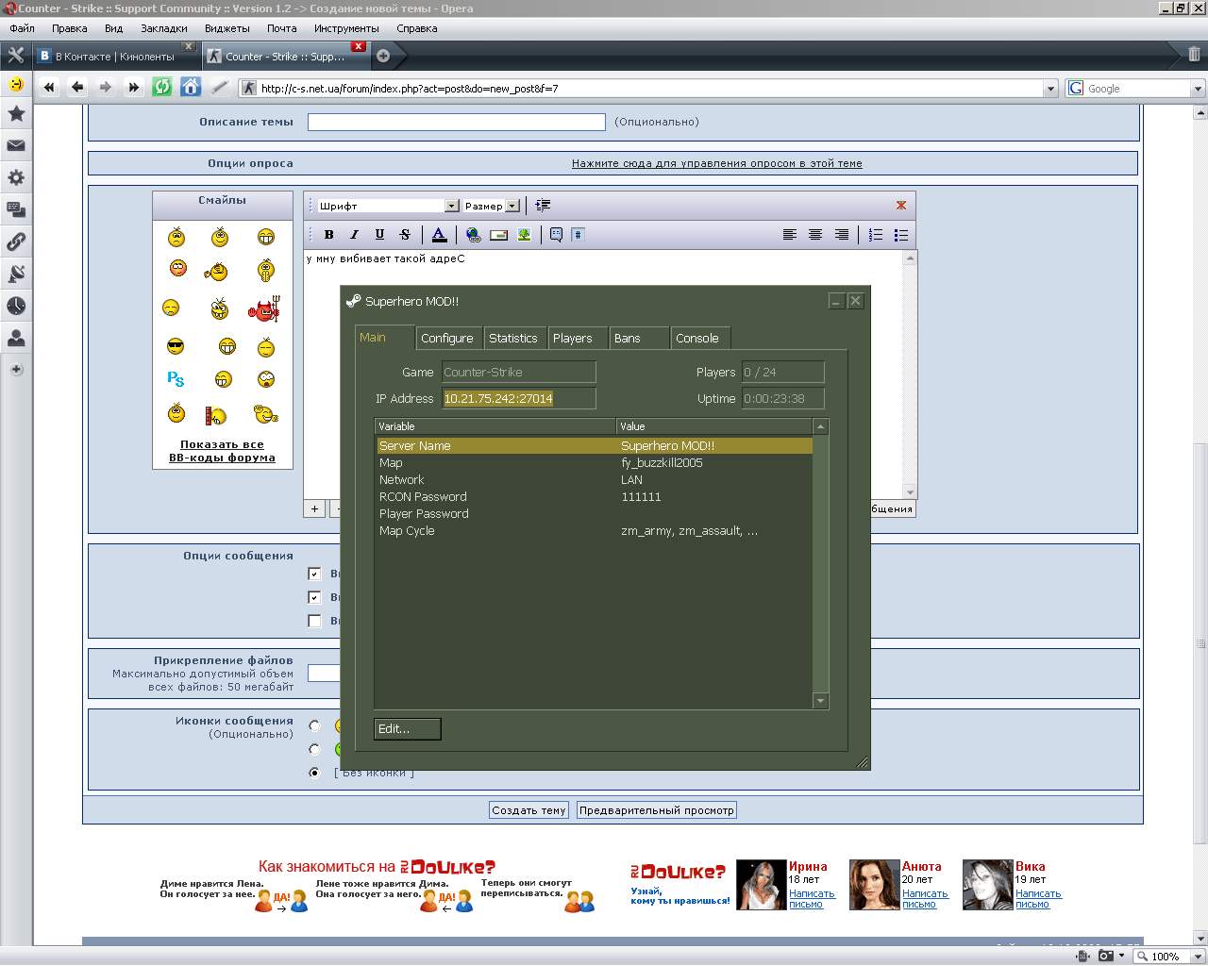The image size is (1208, 966).
Task: Apply italic formatting in the post editor
Action: (354, 235)
